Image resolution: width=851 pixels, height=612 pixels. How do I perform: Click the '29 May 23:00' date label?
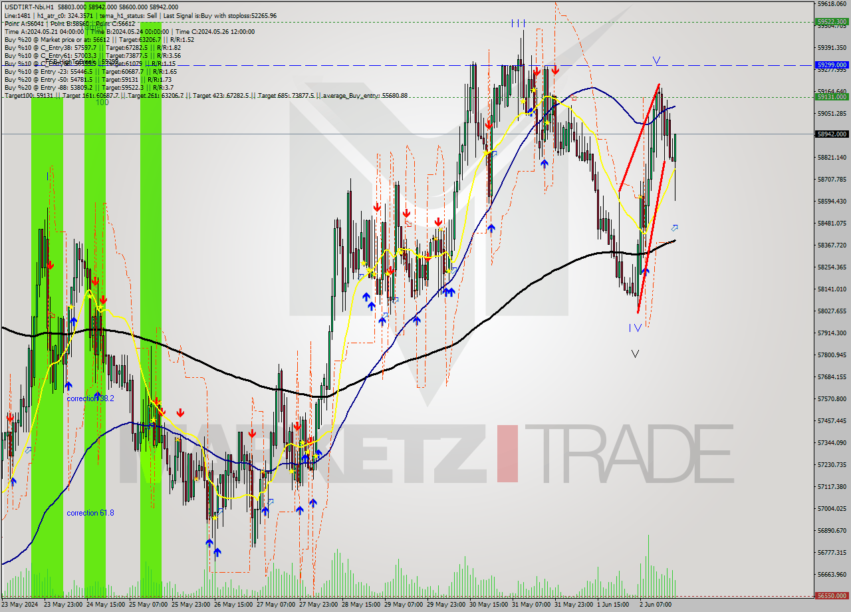pos(447,605)
